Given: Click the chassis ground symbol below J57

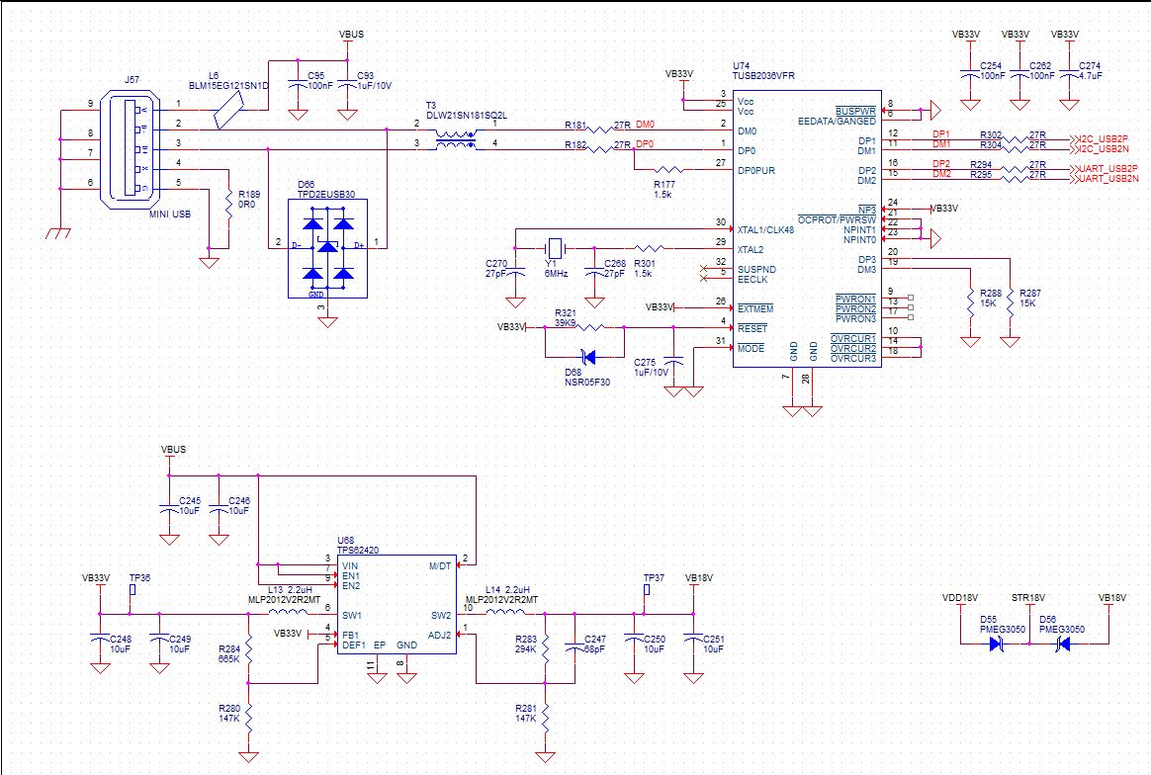Looking at the screenshot, I should pyautogui.click(x=58, y=233).
